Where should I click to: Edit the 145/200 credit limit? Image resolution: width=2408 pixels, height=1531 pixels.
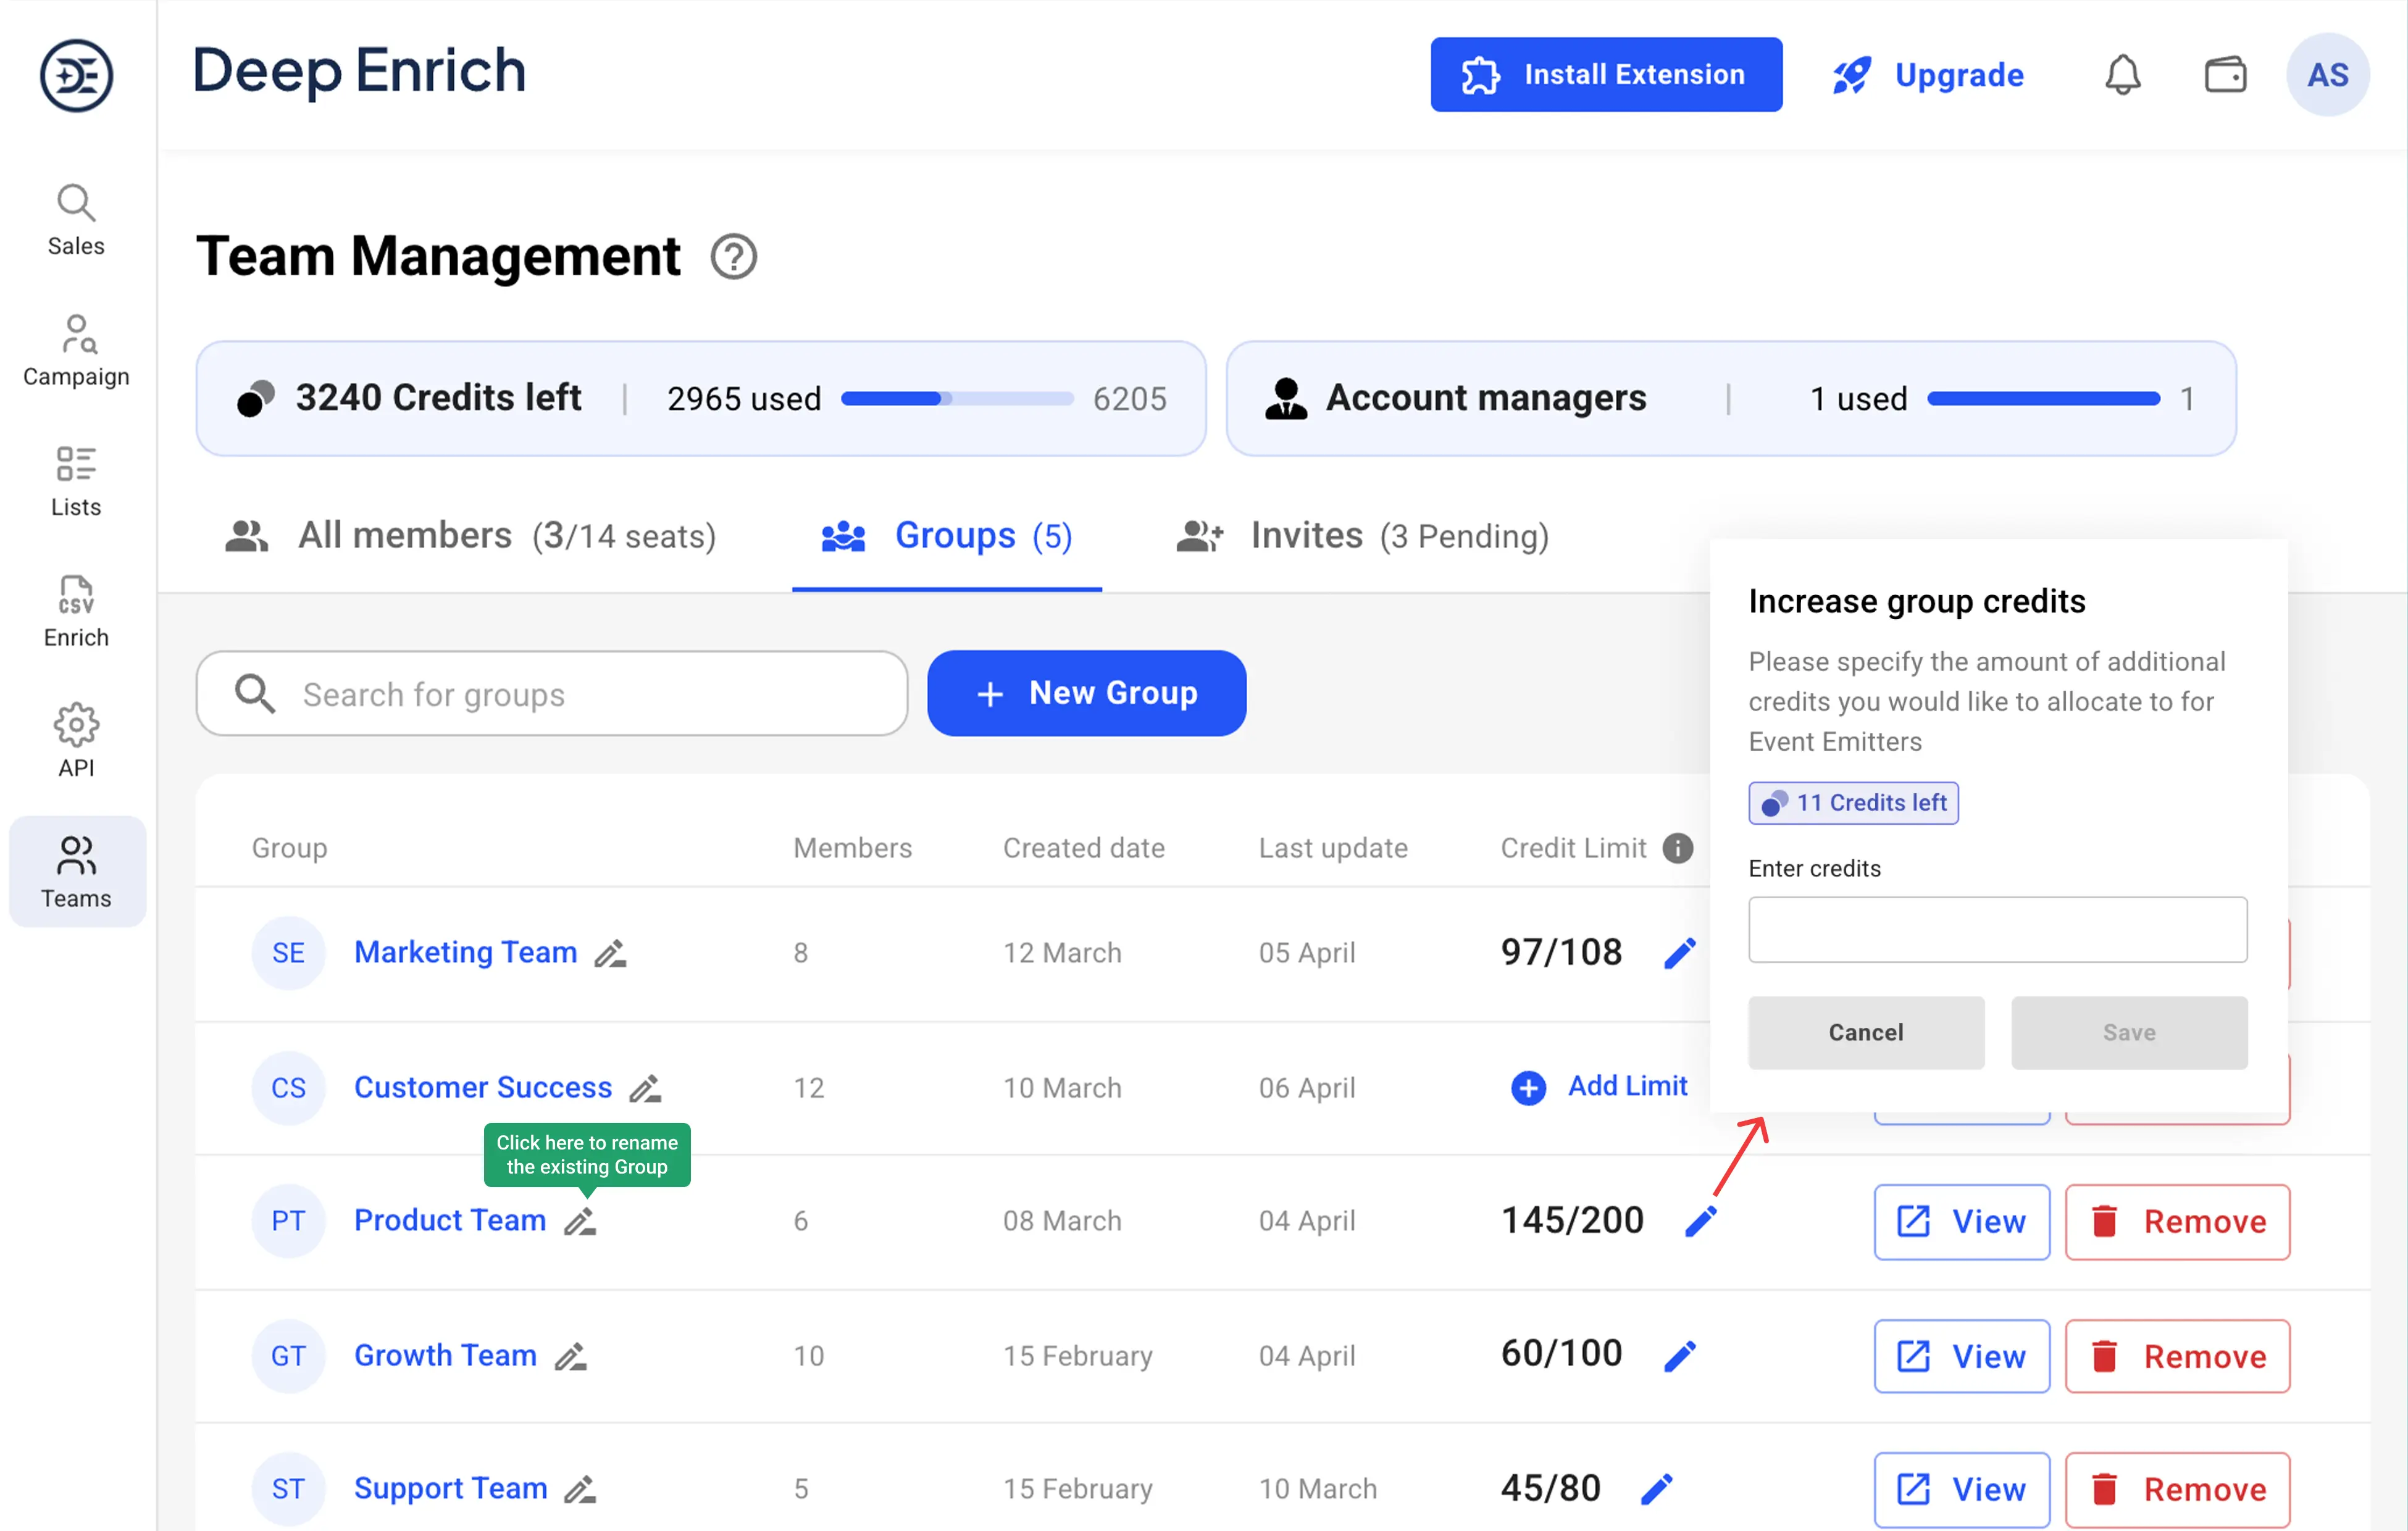click(x=1700, y=1221)
